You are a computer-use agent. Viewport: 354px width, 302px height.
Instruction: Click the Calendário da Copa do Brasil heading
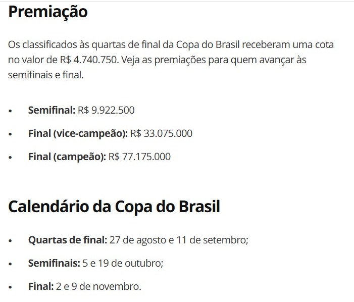click(x=114, y=206)
